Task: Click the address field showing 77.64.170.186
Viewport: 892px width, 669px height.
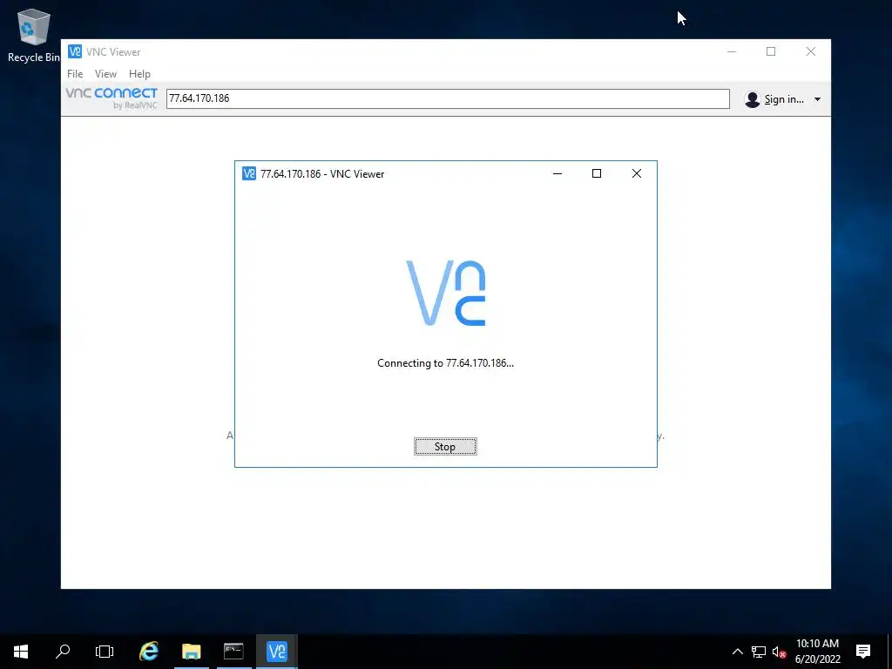Action: coord(448,98)
